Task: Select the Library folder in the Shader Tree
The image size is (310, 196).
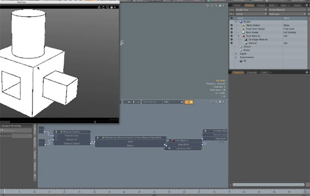Action: (x=247, y=47)
